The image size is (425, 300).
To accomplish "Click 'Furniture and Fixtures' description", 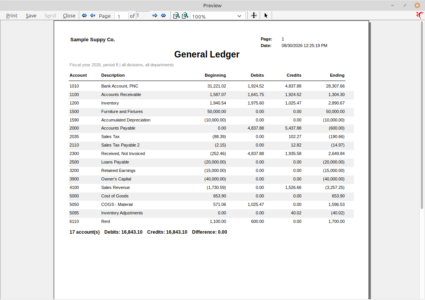I will pos(122,111).
